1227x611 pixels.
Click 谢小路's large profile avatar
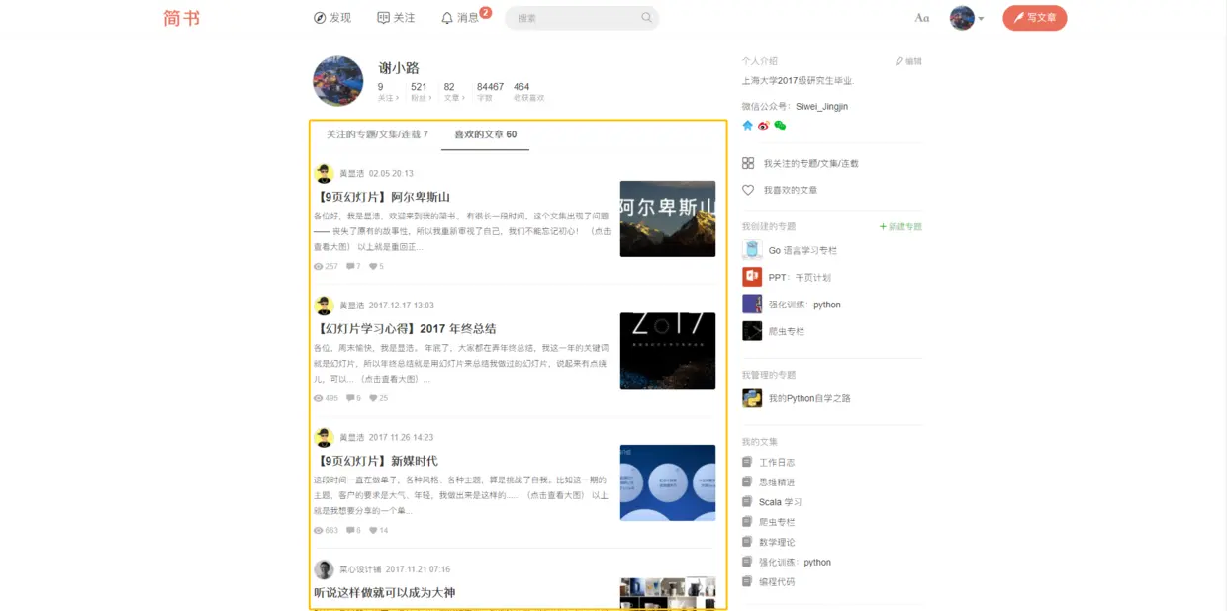[338, 81]
